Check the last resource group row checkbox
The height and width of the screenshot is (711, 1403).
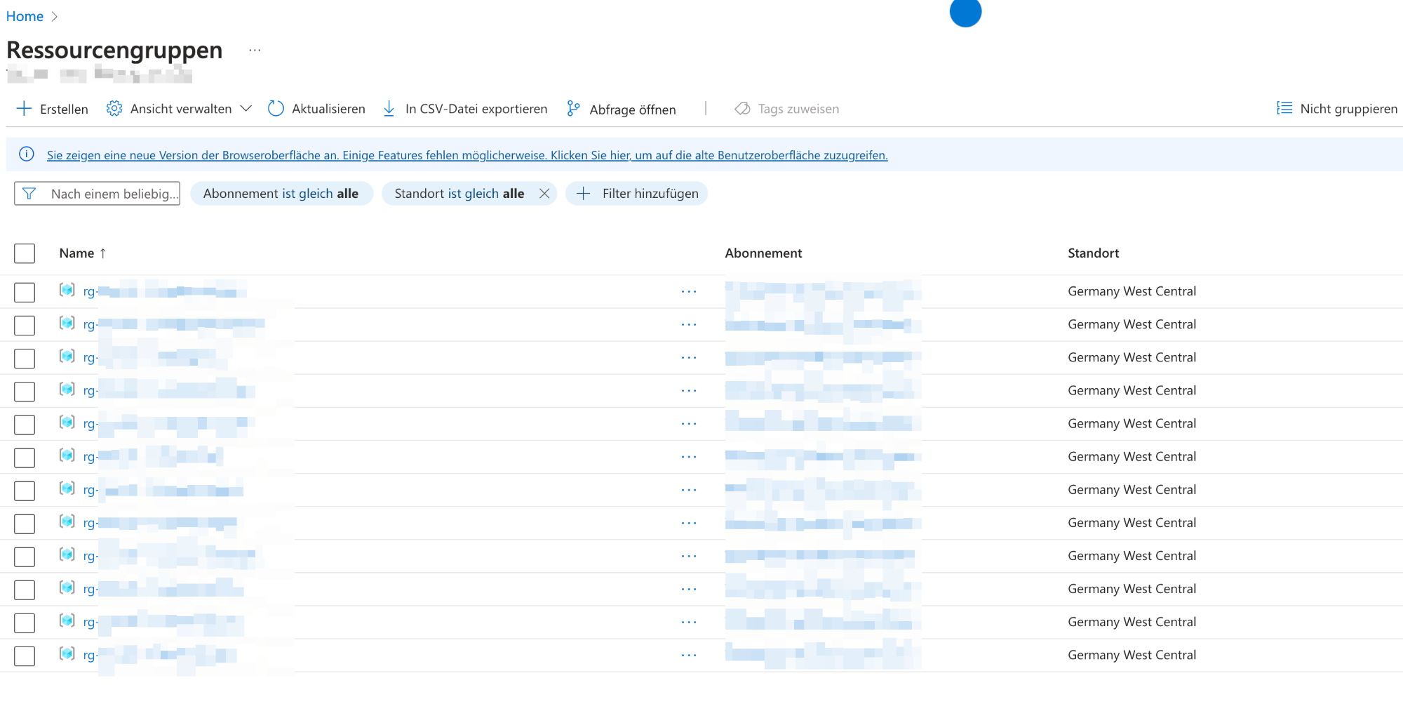(x=25, y=656)
